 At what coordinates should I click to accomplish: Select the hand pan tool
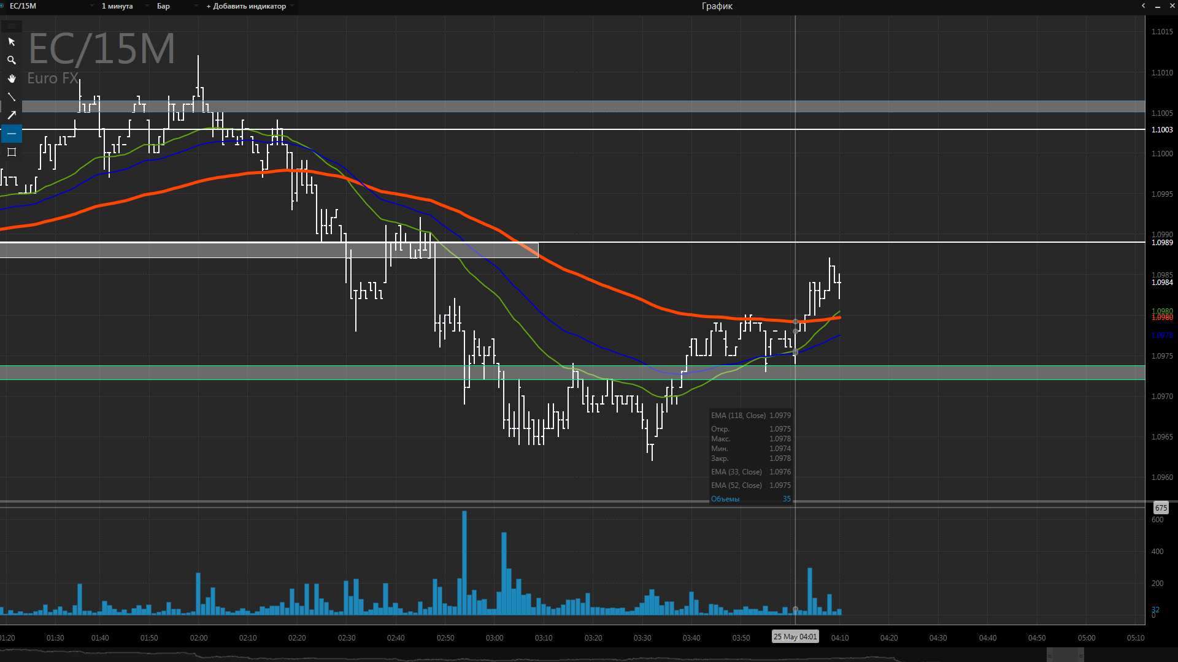(x=11, y=78)
